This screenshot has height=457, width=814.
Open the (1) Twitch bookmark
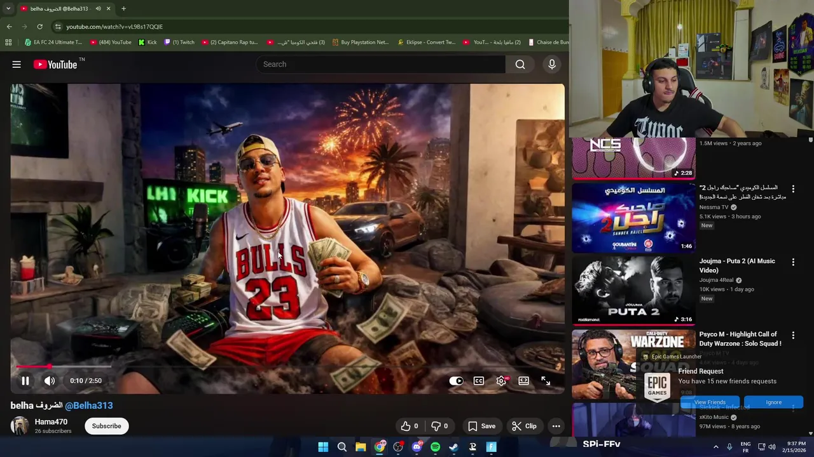tap(179, 43)
